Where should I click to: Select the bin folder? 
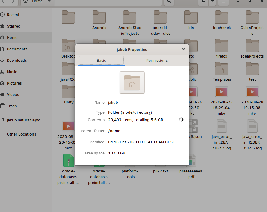click(x=191, y=20)
